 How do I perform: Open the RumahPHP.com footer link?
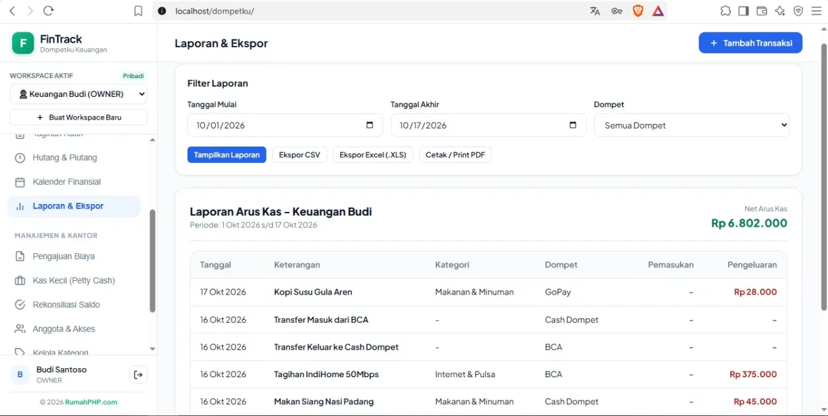[x=91, y=402]
